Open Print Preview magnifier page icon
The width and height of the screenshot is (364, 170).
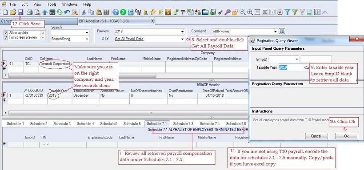(x=37, y=12)
